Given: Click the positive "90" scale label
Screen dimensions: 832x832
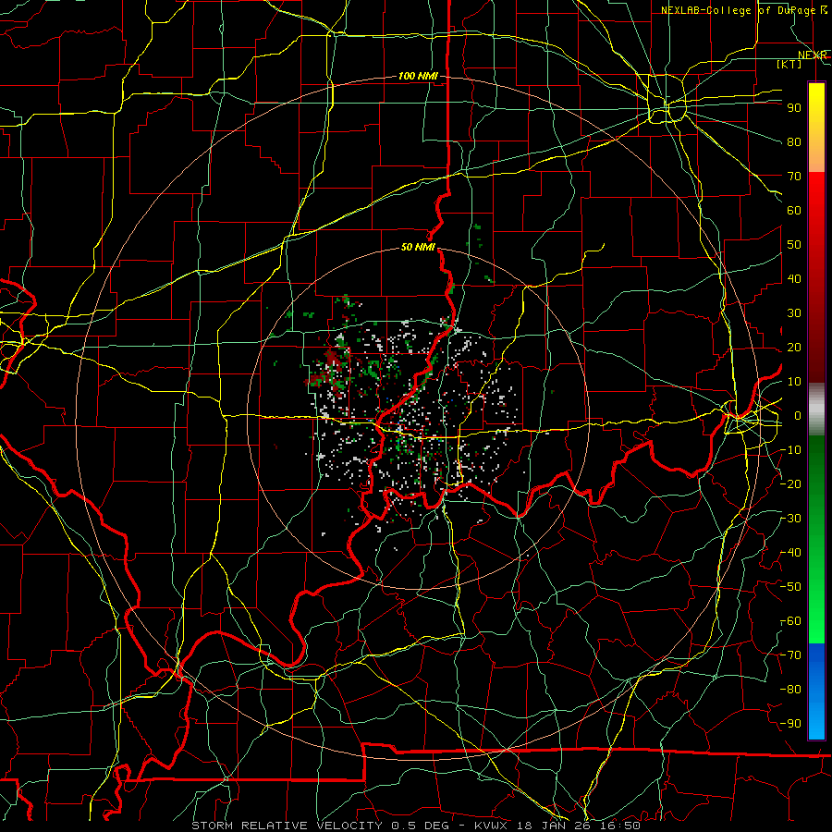Looking at the screenshot, I should [x=794, y=108].
